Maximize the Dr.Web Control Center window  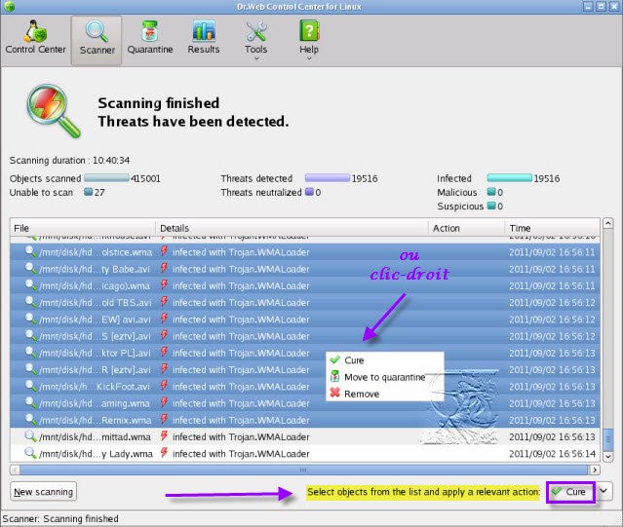pos(602,7)
